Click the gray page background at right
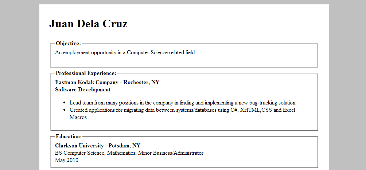The image size is (366, 170). pos(347,85)
